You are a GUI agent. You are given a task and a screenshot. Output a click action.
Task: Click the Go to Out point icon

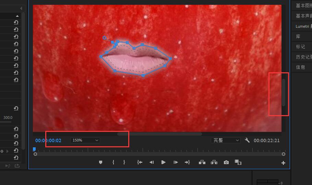(x=187, y=162)
